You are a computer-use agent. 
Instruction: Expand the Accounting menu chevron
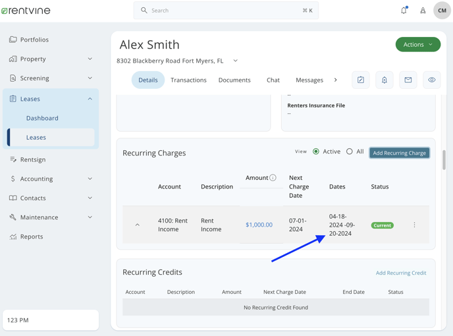tap(90, 179)
